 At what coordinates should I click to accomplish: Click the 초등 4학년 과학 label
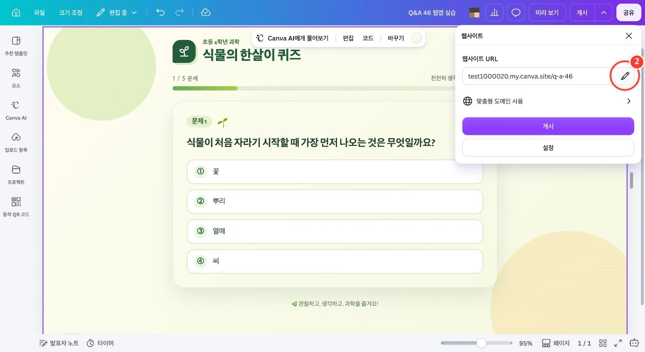click(x=221, y=41)
